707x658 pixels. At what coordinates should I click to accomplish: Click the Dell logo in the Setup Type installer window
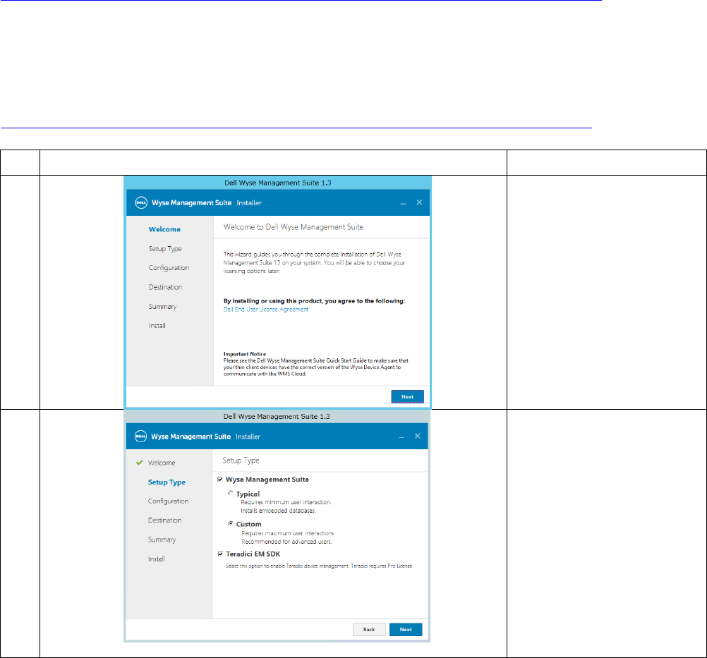[140, 437]
